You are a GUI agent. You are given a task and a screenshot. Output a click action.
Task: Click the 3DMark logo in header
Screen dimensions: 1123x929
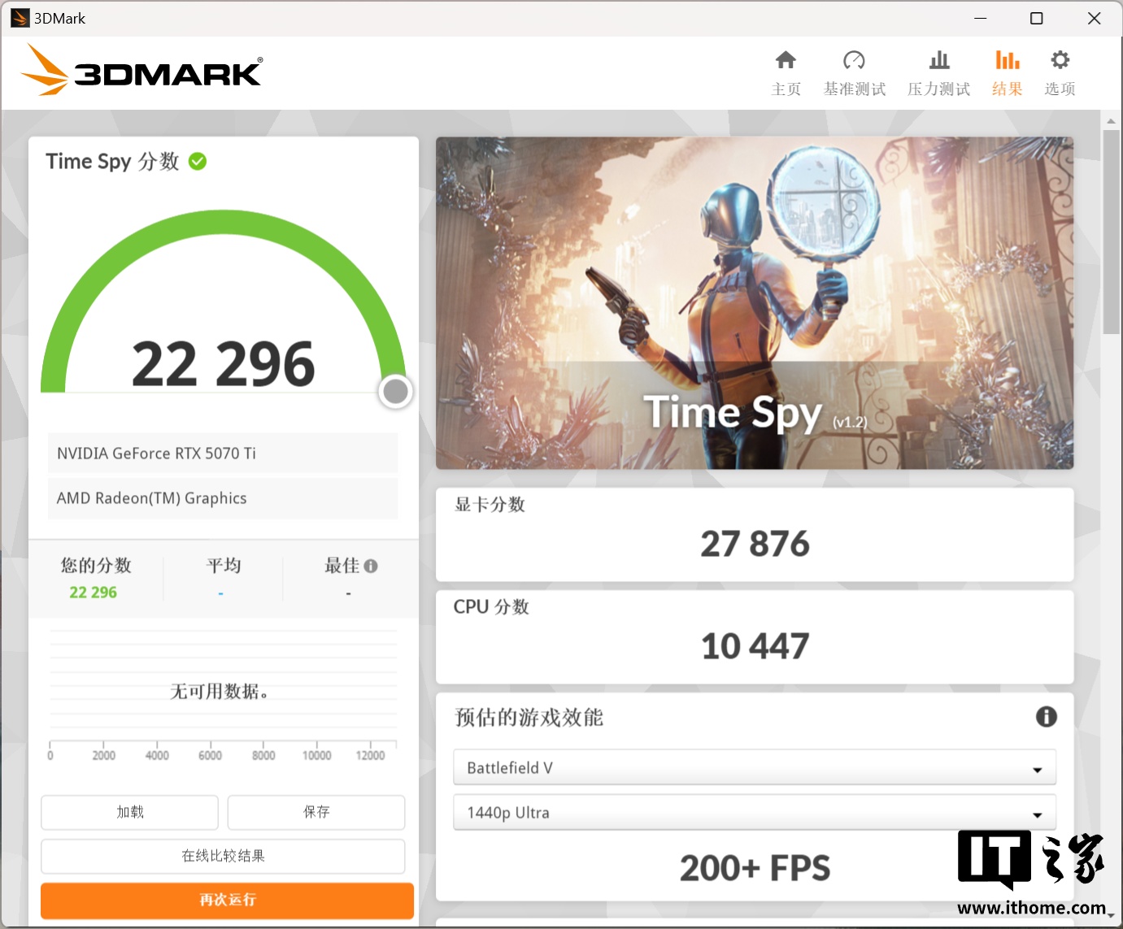(x=142, y=72)
